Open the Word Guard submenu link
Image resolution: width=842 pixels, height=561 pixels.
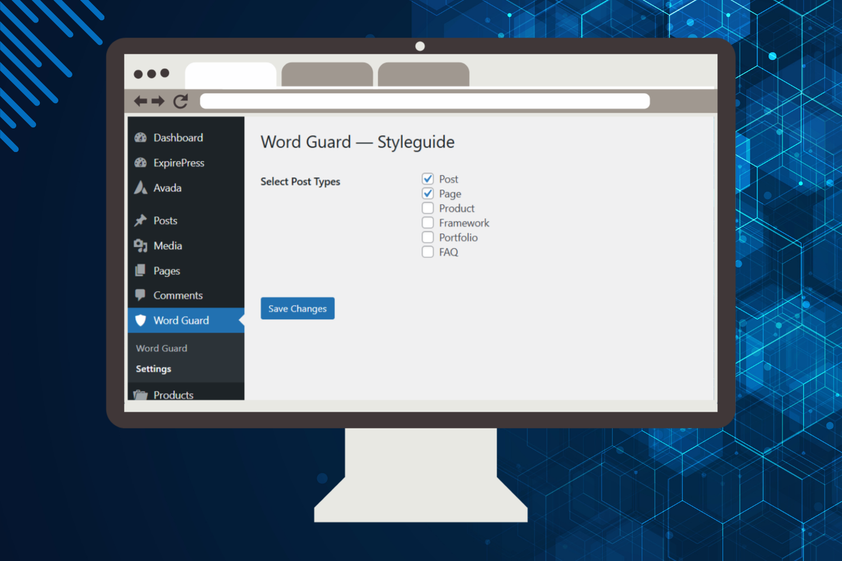(x=162, y=348)
